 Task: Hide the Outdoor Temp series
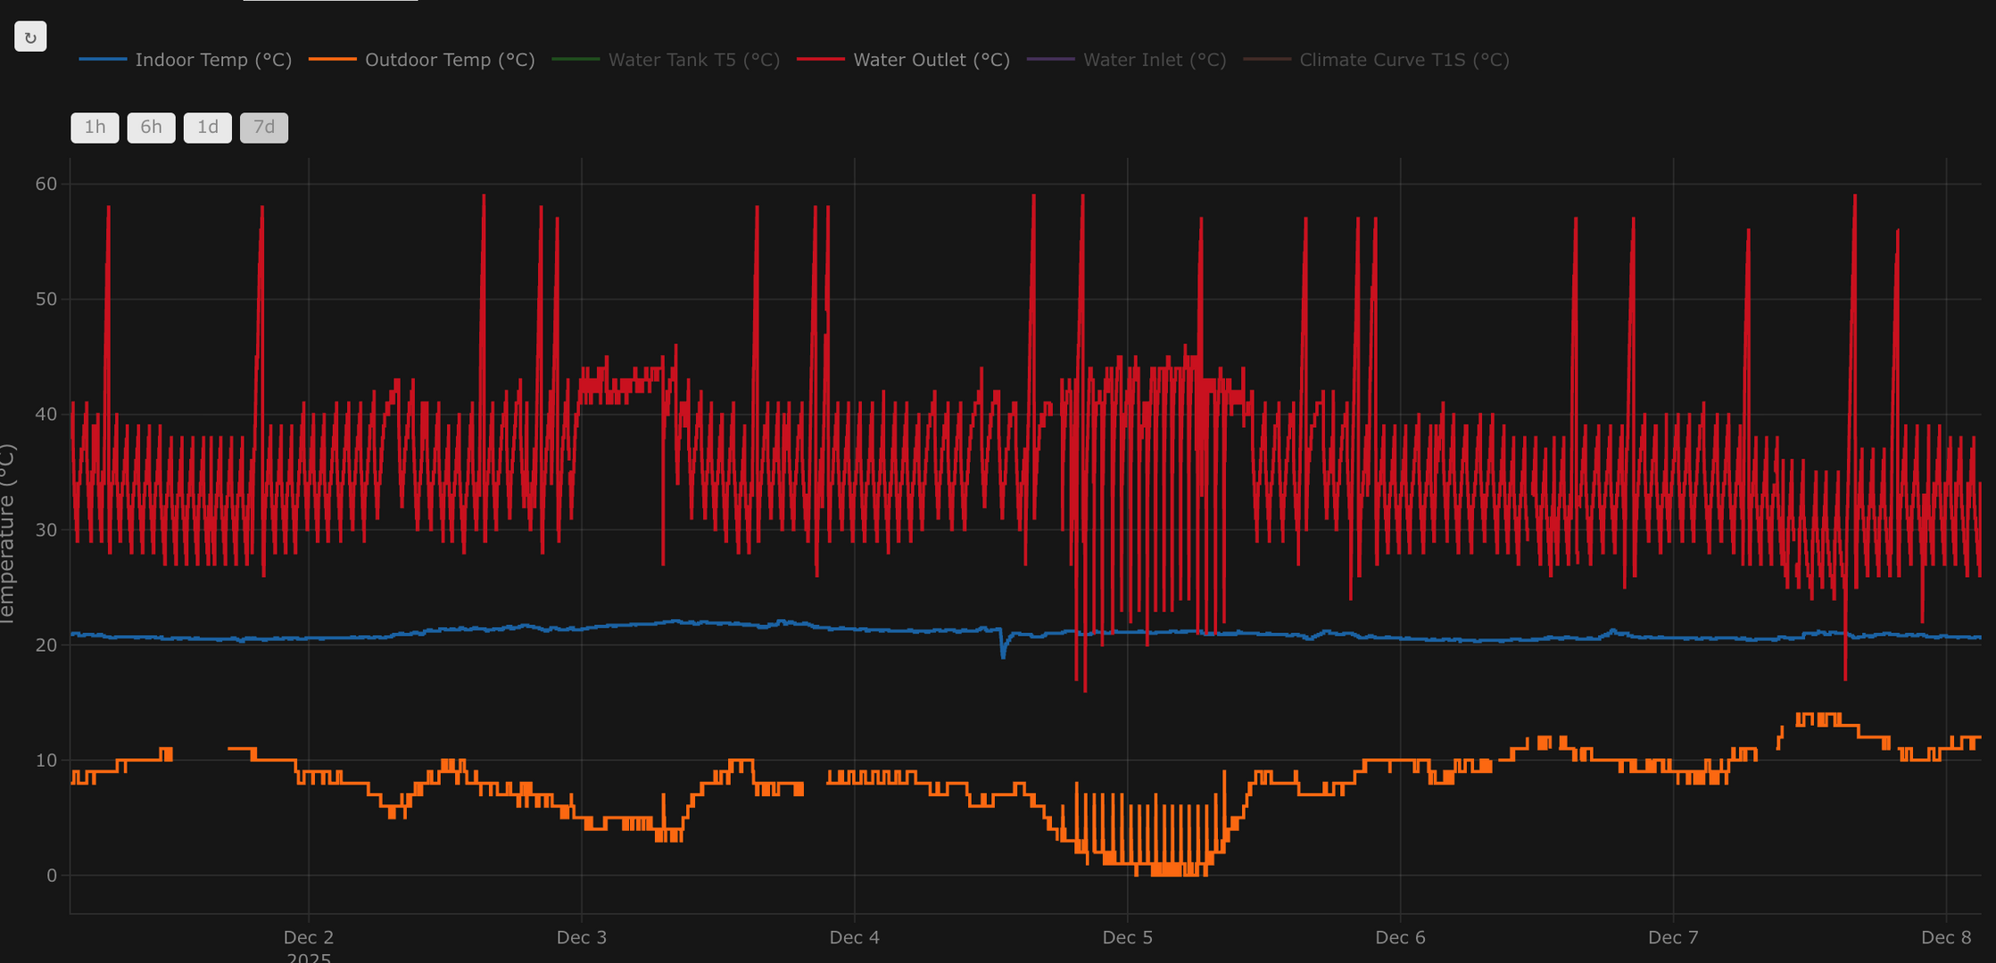[x=449, y=60]
